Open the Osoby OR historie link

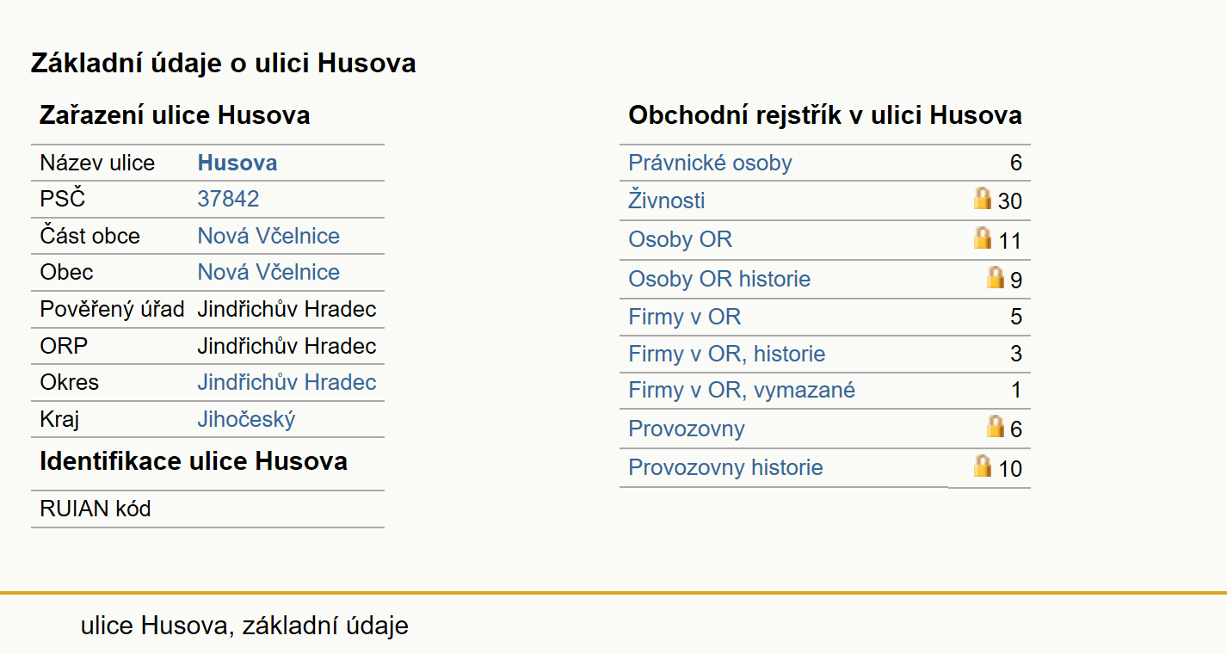point(719,279)
